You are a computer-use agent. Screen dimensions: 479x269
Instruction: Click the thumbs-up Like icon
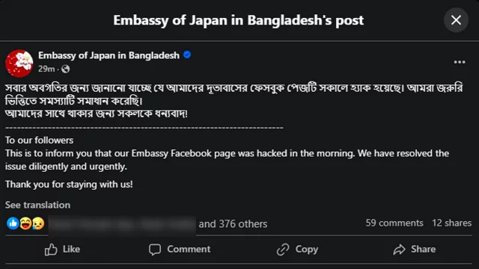tap(51, 249)
